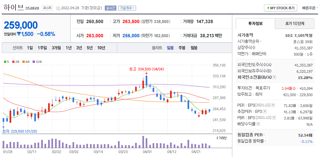Click the current price 259,000
This screenshot has height=157, width=320.
point(21,25)
